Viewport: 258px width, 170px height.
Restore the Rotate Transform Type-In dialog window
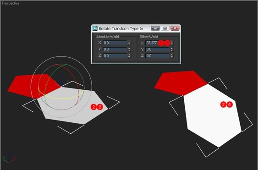click(x=165, y=28)
